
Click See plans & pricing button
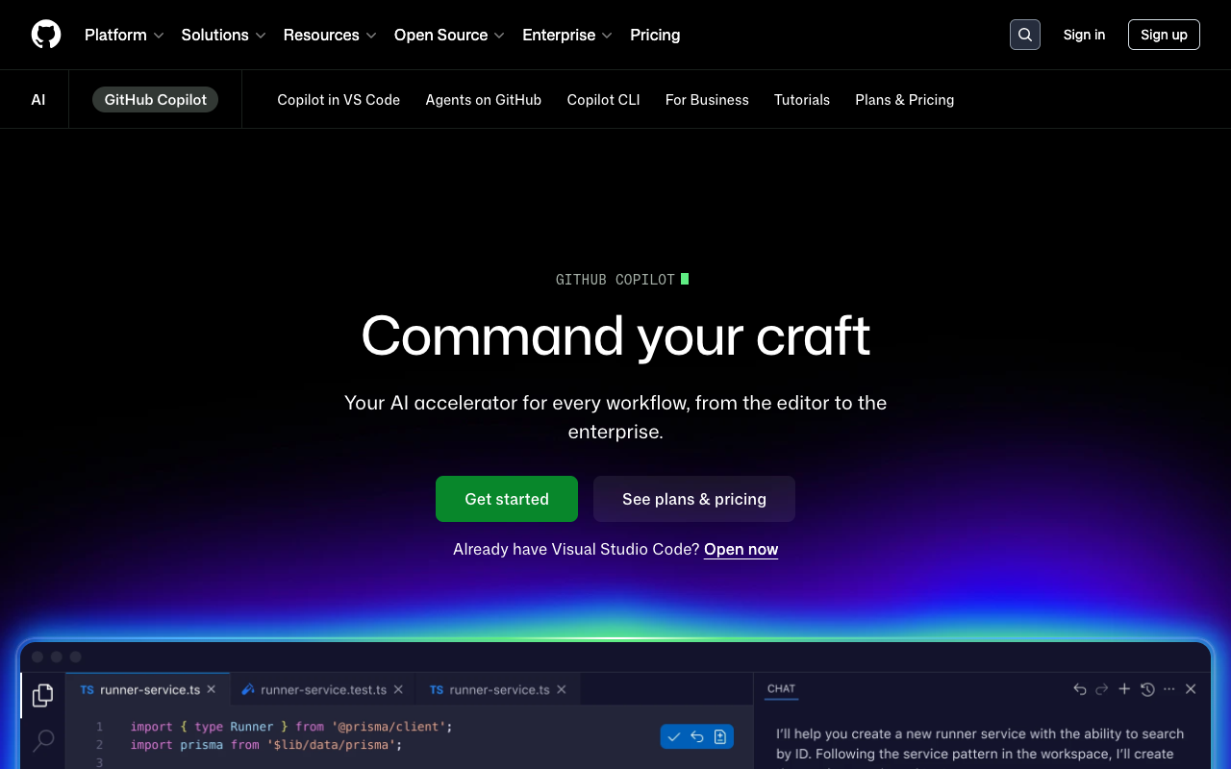pos(694,499)
